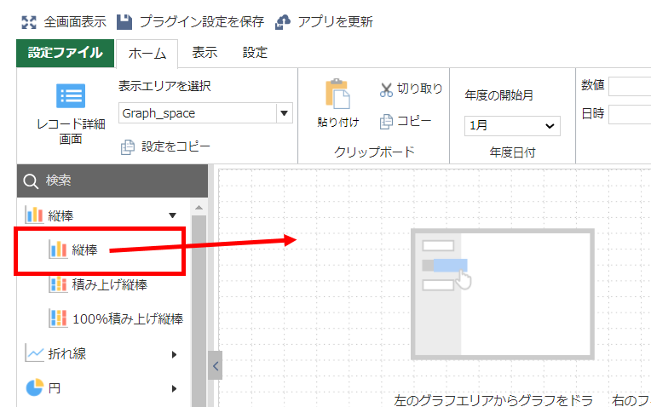Click the fullscreen display icon

(29, 22)
